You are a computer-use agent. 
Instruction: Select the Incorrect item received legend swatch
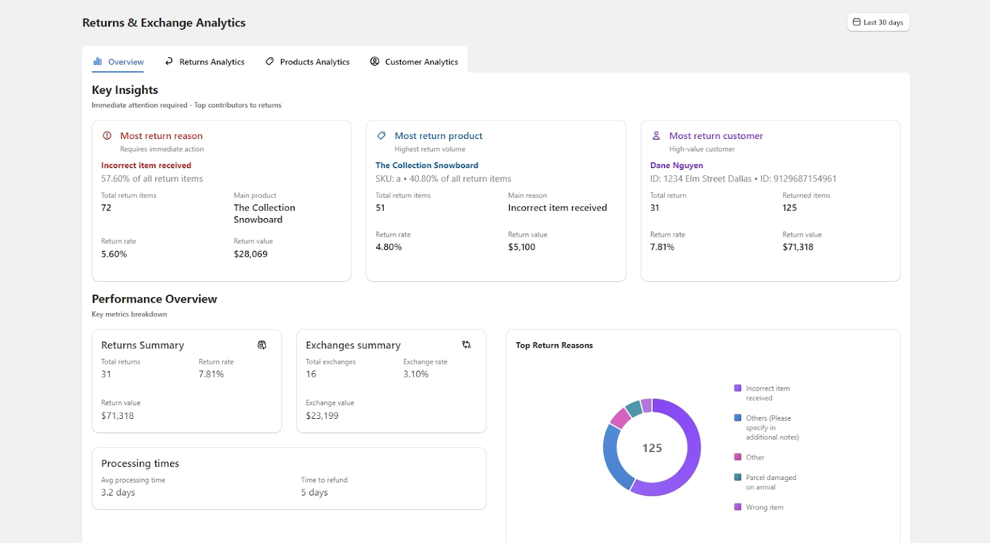tap(738, 388)
